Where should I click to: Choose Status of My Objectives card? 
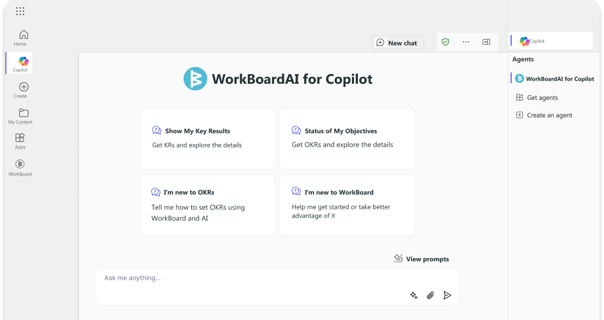(347, 139)
